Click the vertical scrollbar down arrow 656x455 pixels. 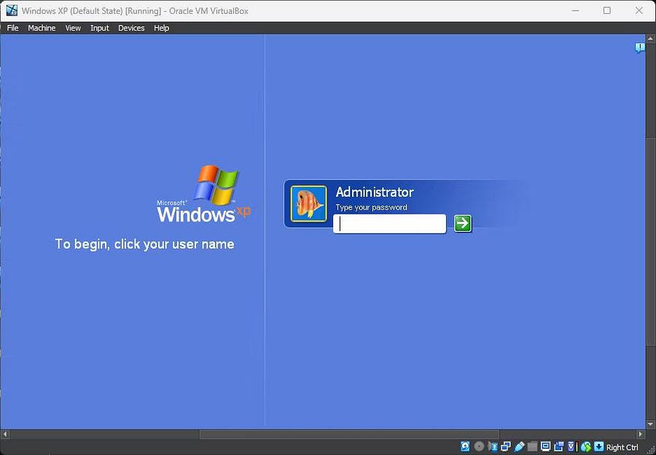(x=650, y=424)
